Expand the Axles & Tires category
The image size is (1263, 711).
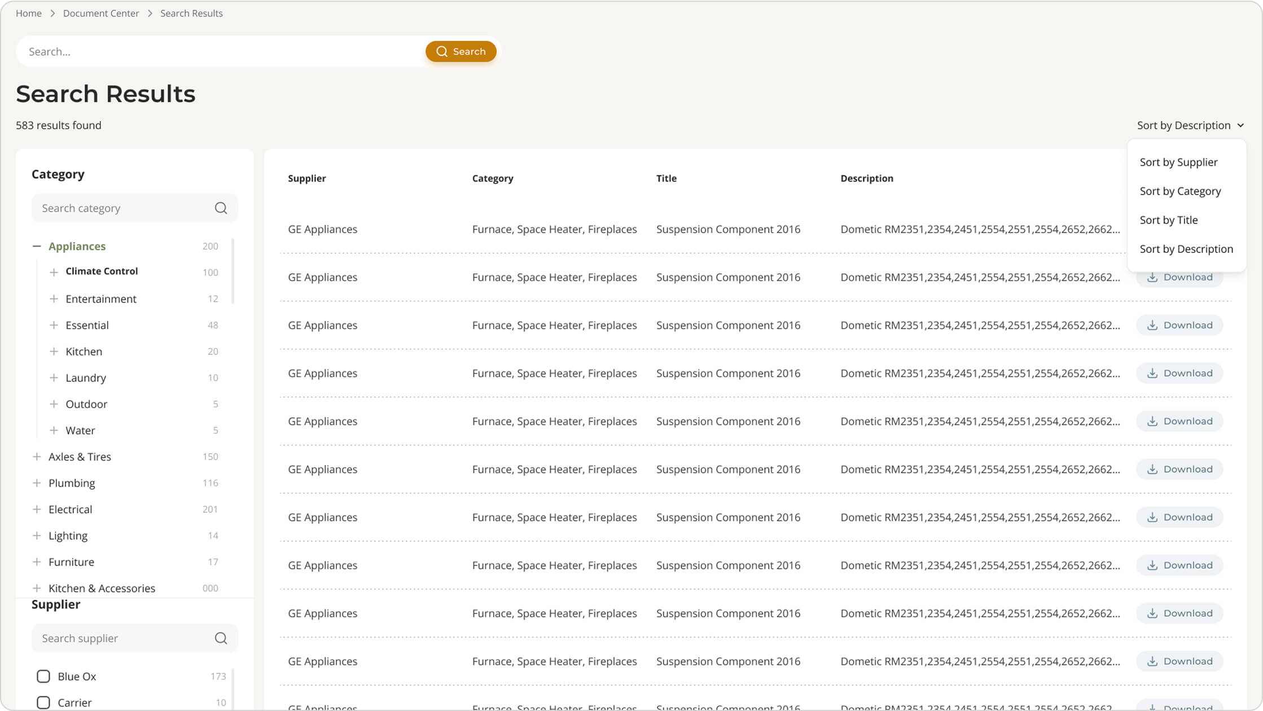pyautogui.click(x=37, y=457)
